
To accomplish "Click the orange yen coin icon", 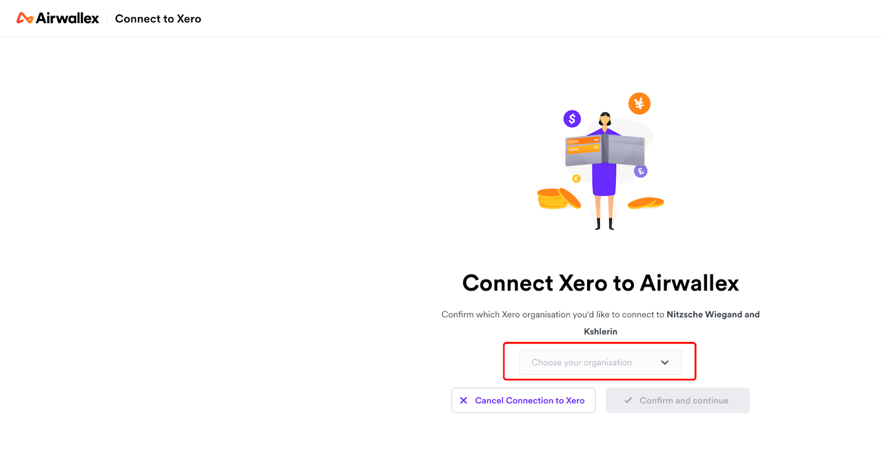I will (639, 103).
